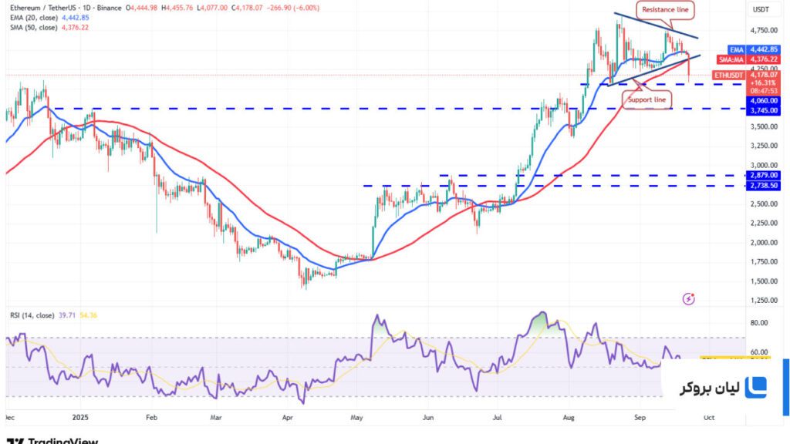Image resolution: width=790 pixels, height=444 pixels.
Task: Click the 60.00 RSI axis value
Action: click(x=759, y=352)
